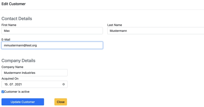
Task: Clear the Acquired On date with the x icon
Action: [x=63, y=84]
